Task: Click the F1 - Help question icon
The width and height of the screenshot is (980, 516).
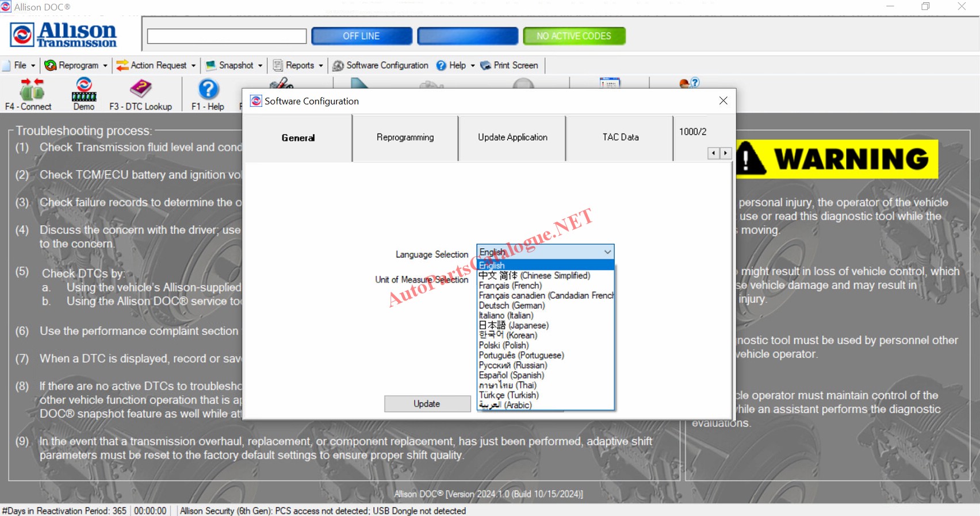Action: [x=208, y=90]
